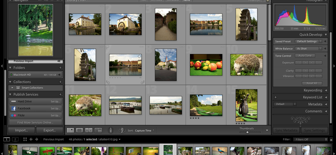Toggle the A-Z sort direction icon
Screen dimensions: 336x155
click(x=122, y=130)
